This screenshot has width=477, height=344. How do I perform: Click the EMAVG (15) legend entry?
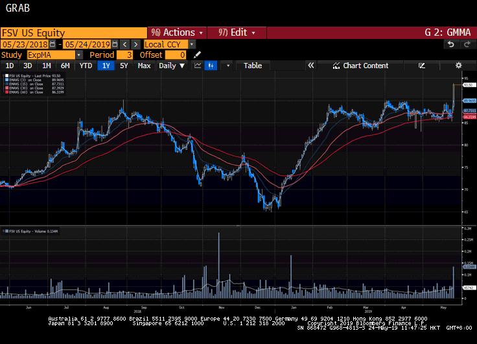(34, 84)
